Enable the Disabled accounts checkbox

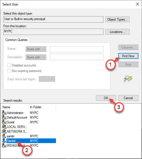click(9, 65)
